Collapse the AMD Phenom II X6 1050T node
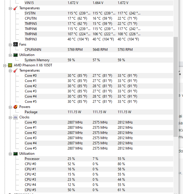The height and width of the screenshot is (194, 183). (x=5, y=66)
